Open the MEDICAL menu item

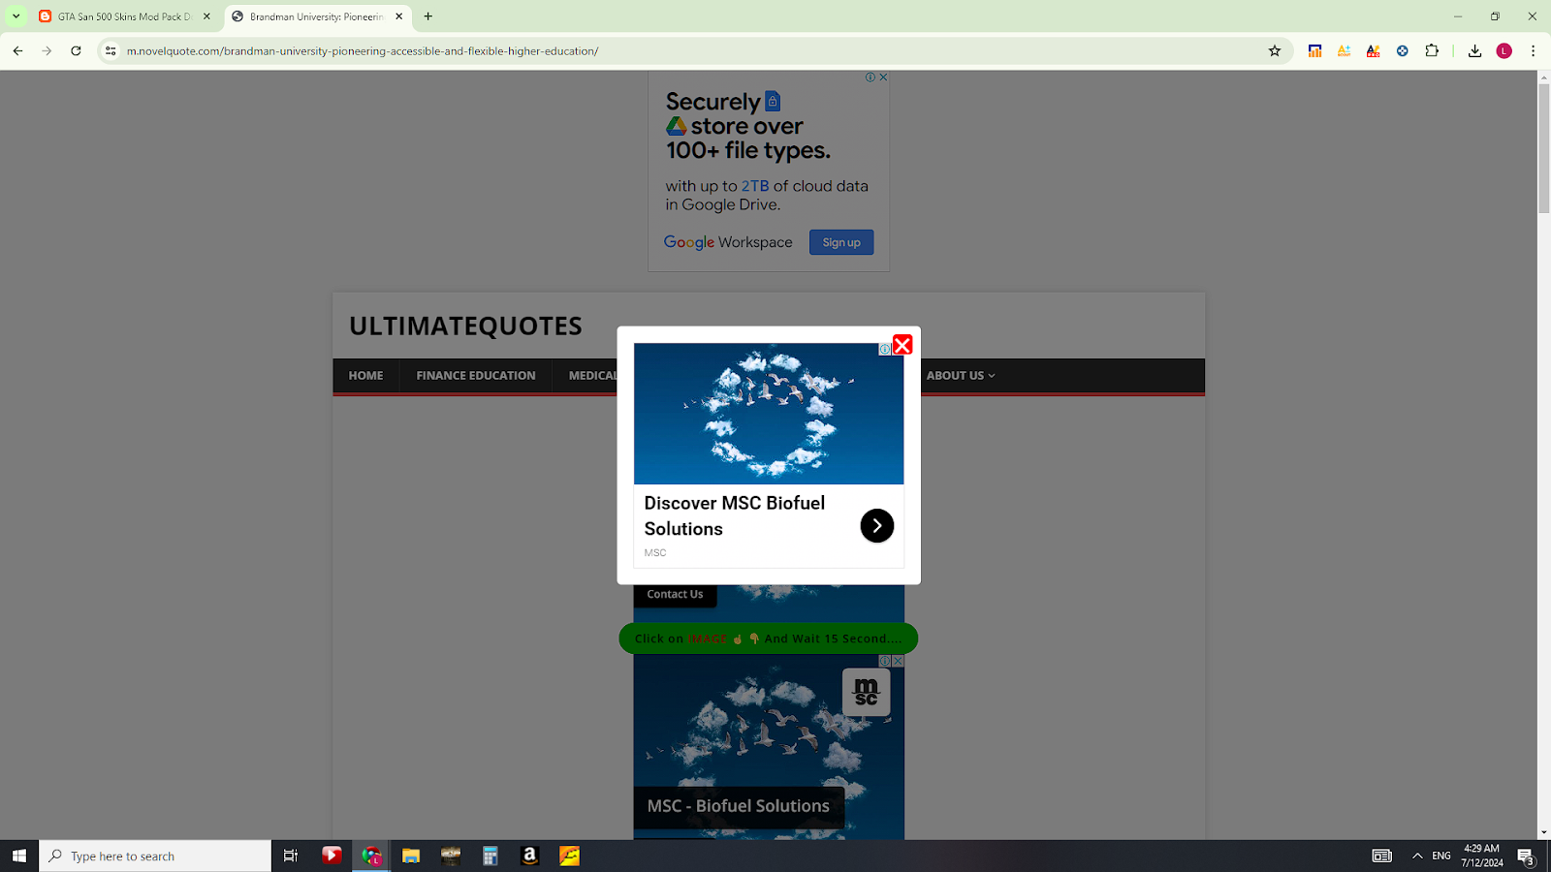point(592,376)
